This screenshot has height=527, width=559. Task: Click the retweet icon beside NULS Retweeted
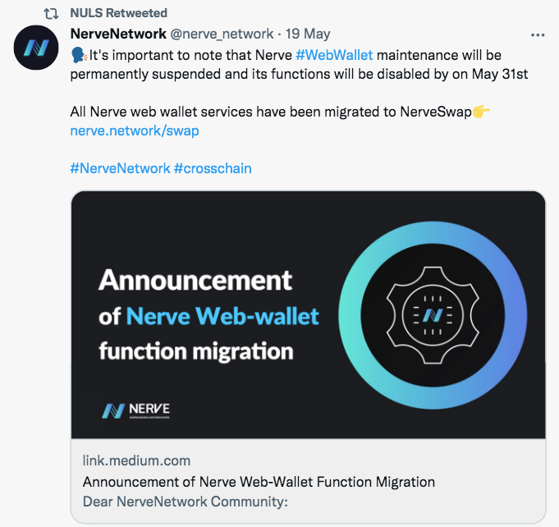[51, 14]
